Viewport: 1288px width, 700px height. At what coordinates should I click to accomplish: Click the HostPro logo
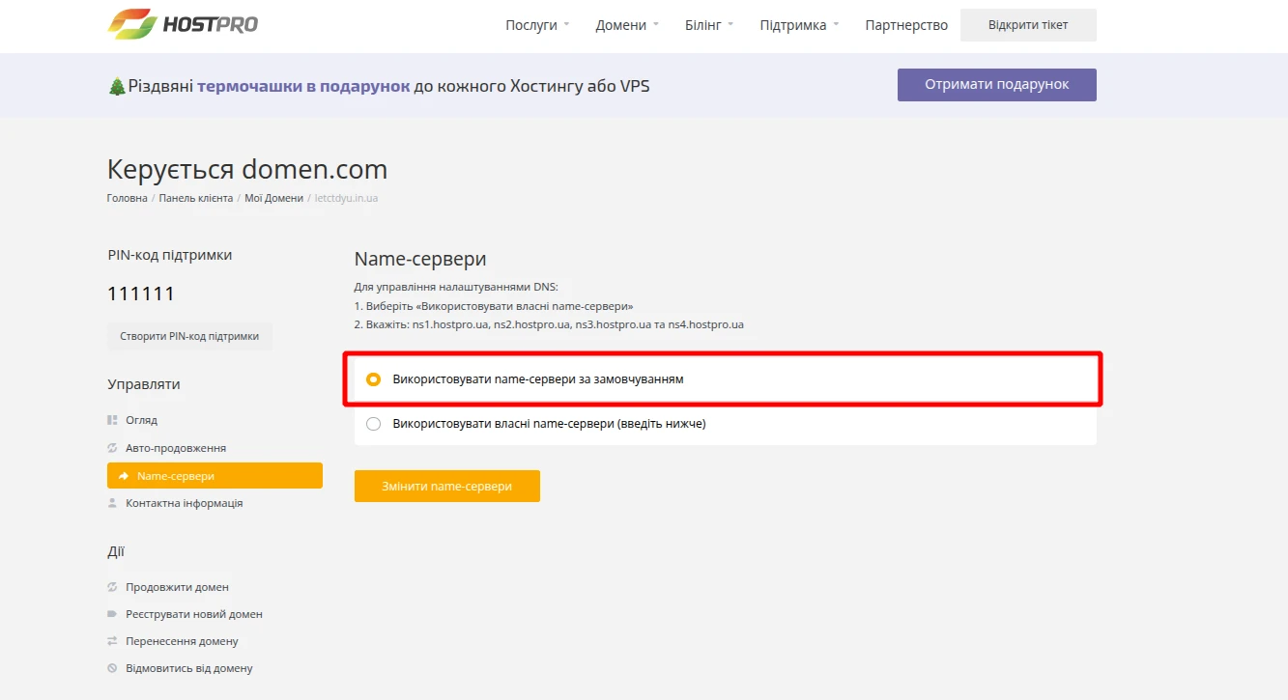point(182,23)
